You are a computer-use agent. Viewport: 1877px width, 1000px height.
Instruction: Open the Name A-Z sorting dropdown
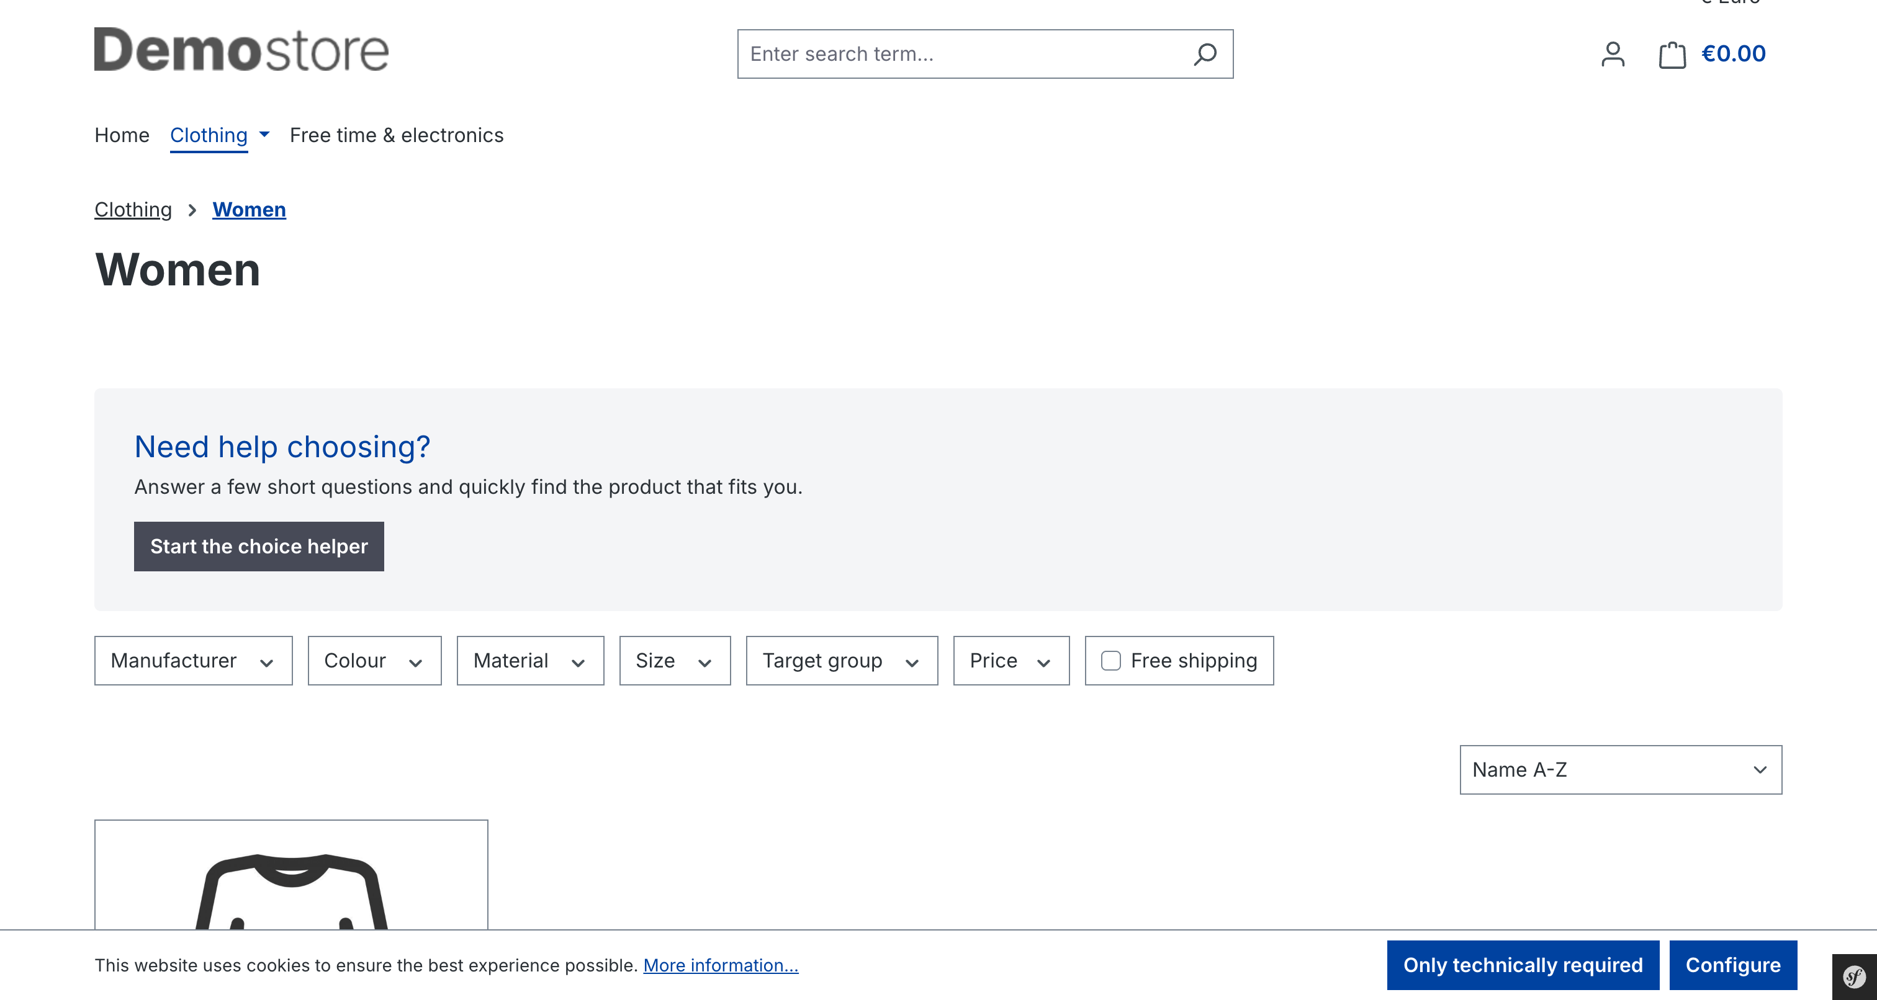pos(1621,770)
